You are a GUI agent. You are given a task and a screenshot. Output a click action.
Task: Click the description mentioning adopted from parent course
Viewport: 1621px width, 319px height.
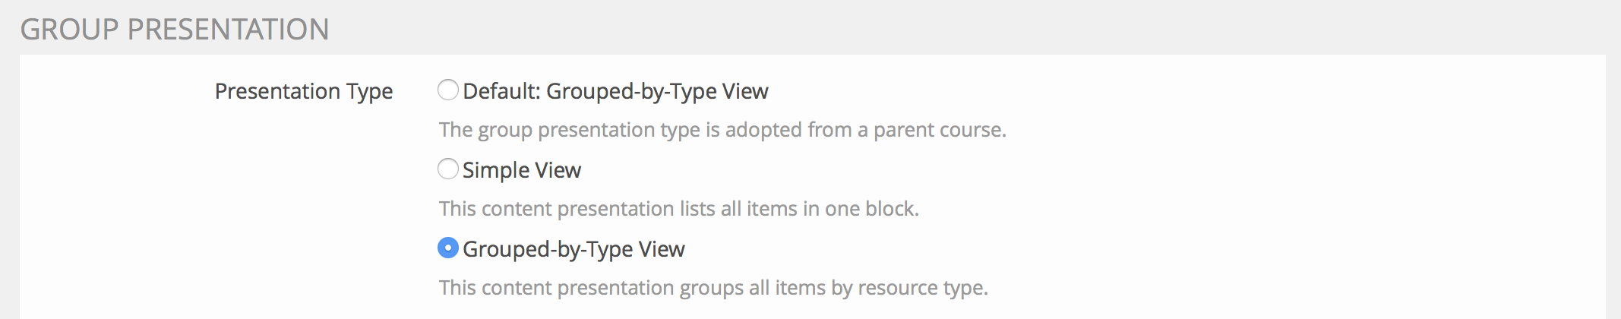click(x=722, y=130)
